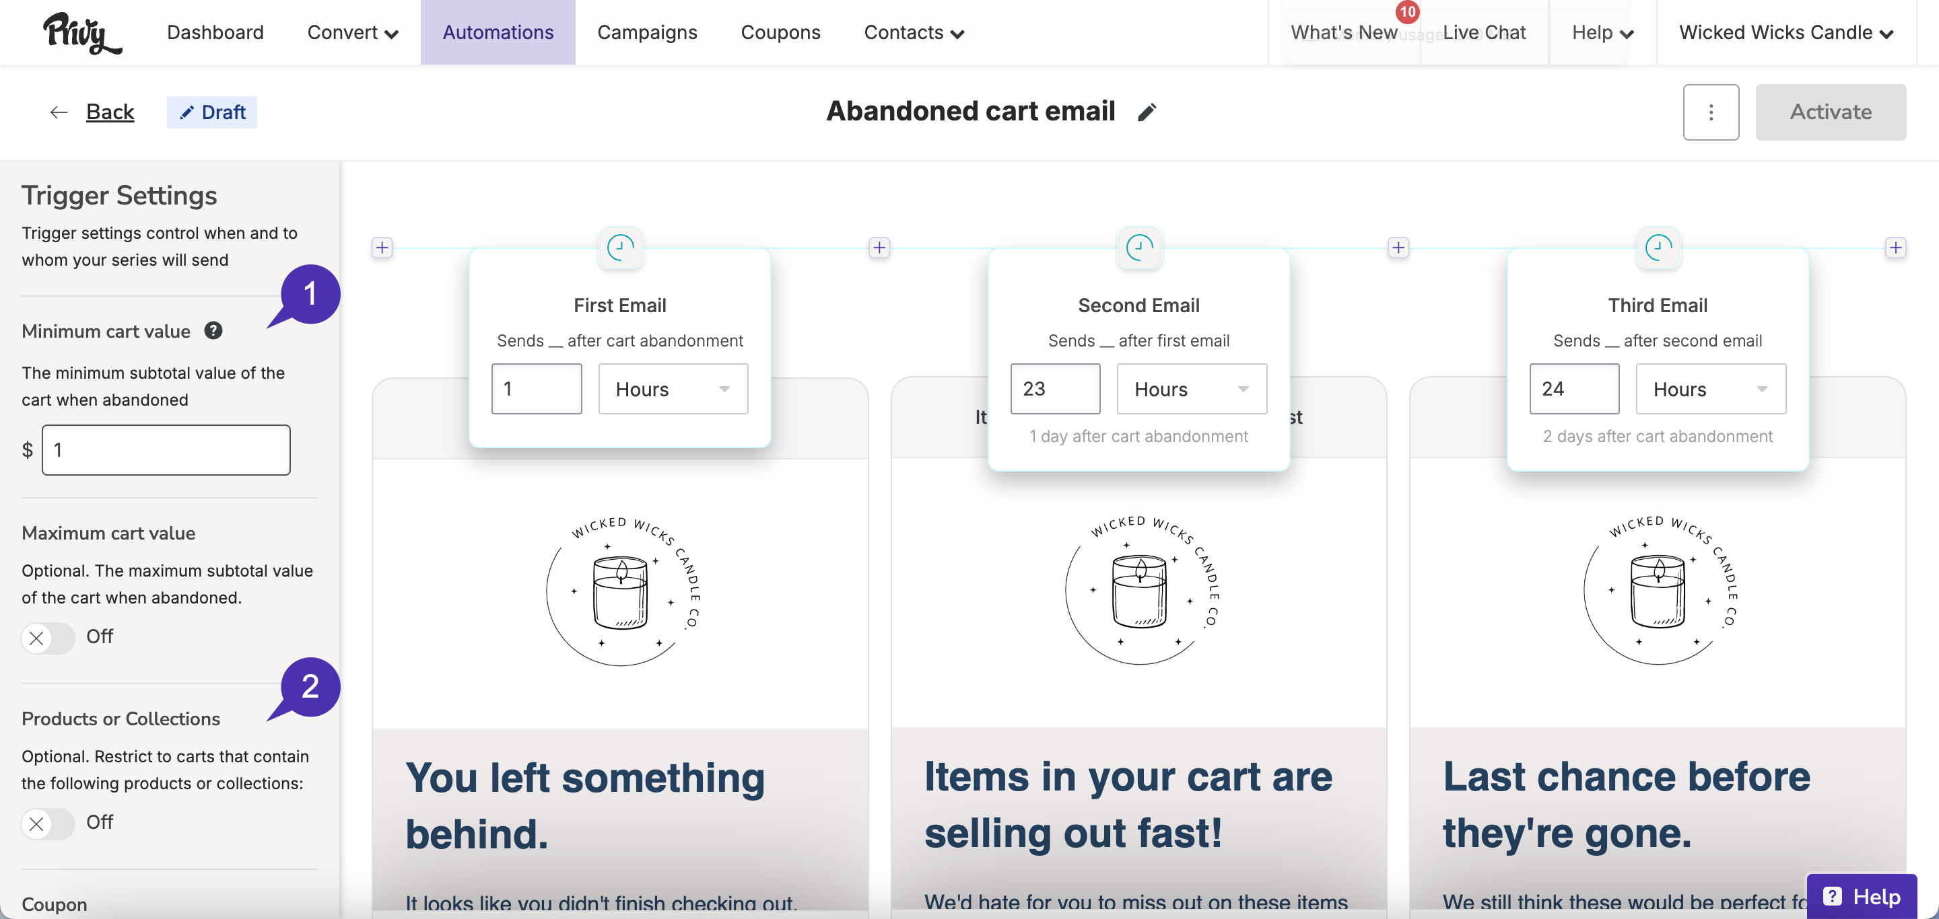Open the Coupons tab
The height and width of the screenshot is (919, 1939).
(780, 32)
